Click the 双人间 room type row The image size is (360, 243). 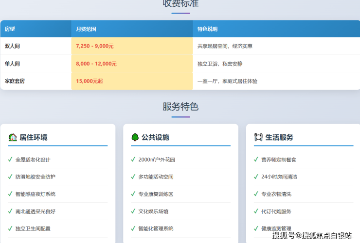12,46
